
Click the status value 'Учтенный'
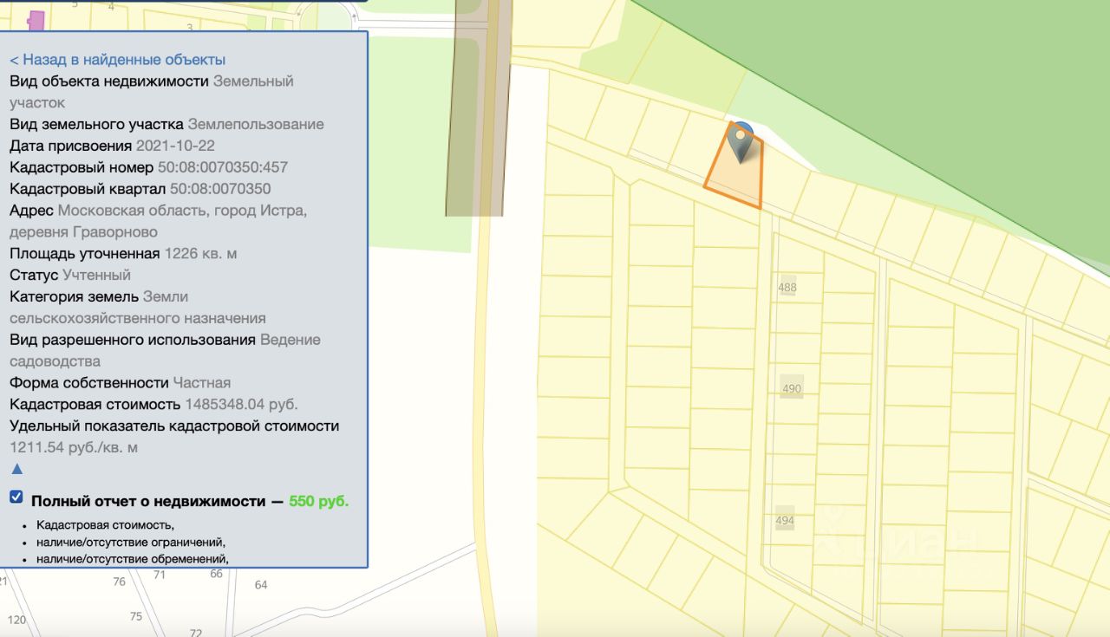pyautogui.click(x=96, y=275)
